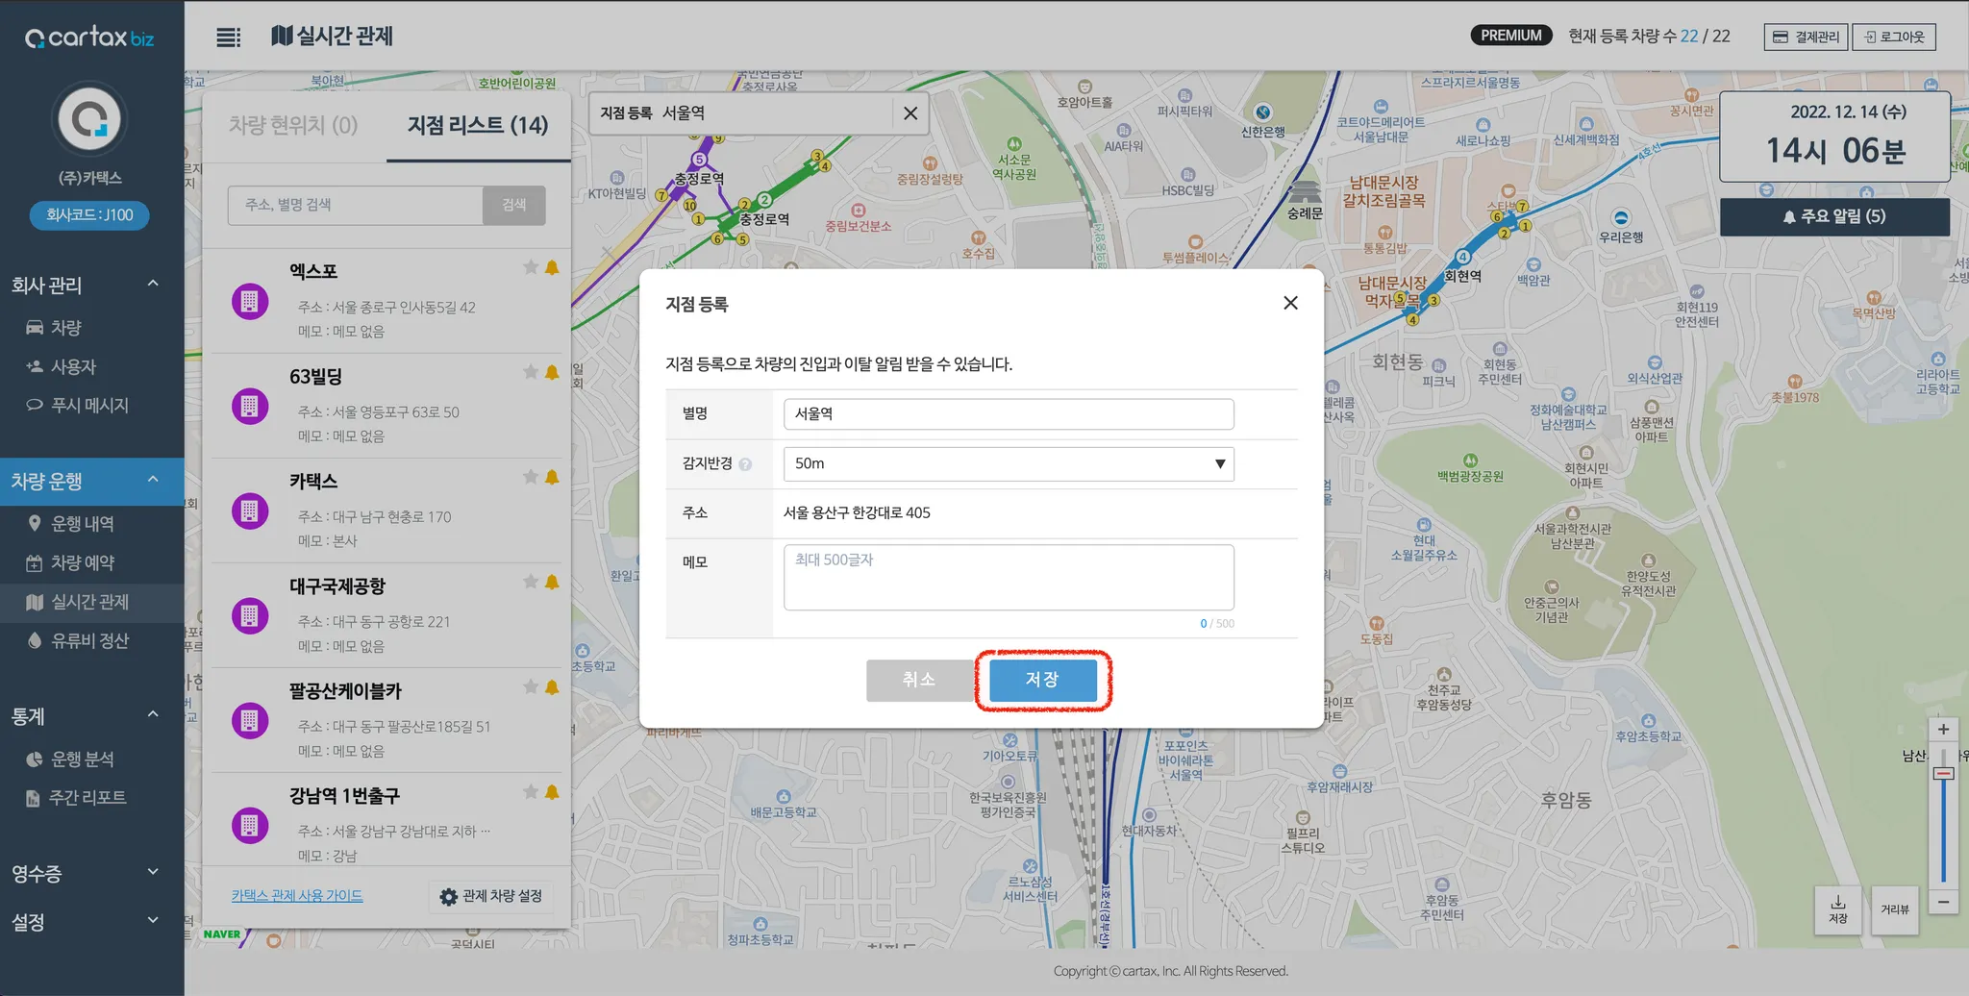This screenshot has height=996, width=1969.
Task: Click the map 저장 download button
Action: (x=1838, y=909)
